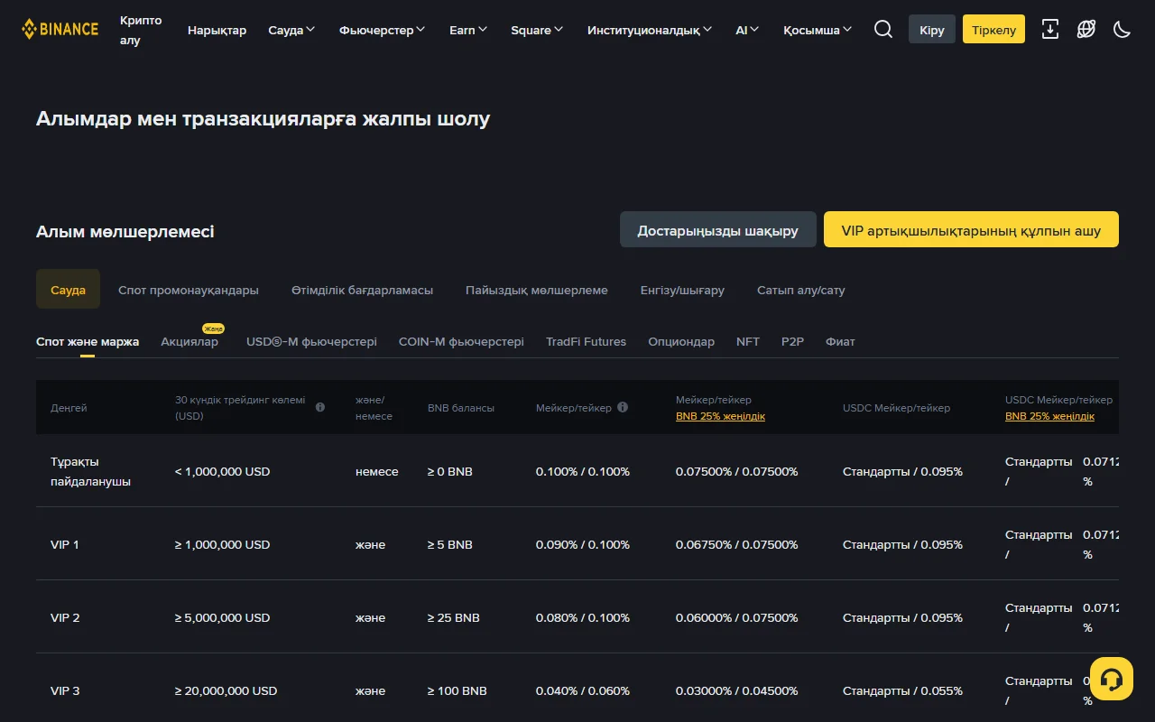Click the Тұрақты пайдаланушы level cell

coord(90,471)
